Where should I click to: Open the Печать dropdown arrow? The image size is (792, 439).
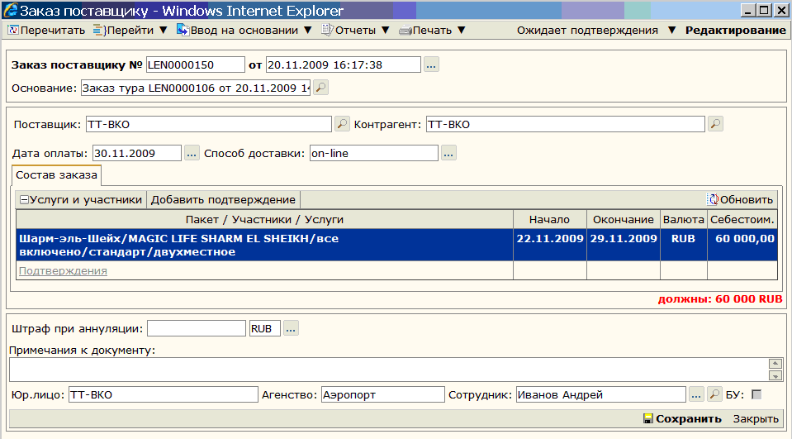(x=461, y=31)
